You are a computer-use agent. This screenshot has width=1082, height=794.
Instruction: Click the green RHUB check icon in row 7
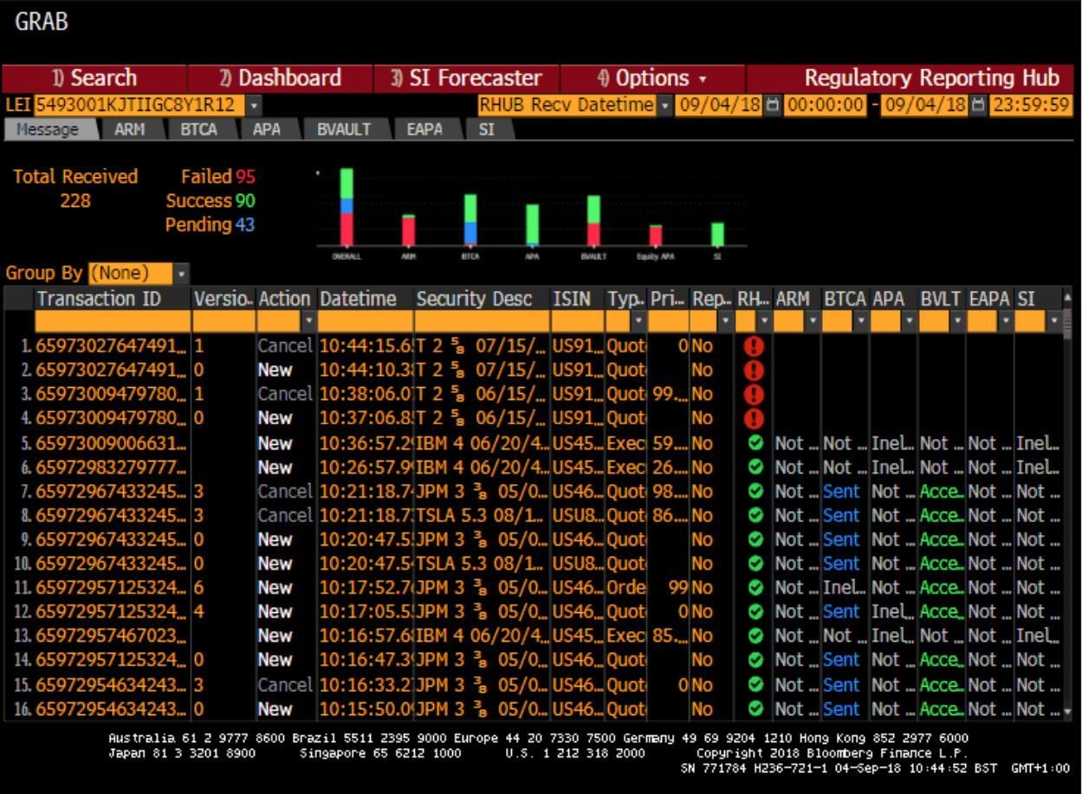click(x=755, y=492)
